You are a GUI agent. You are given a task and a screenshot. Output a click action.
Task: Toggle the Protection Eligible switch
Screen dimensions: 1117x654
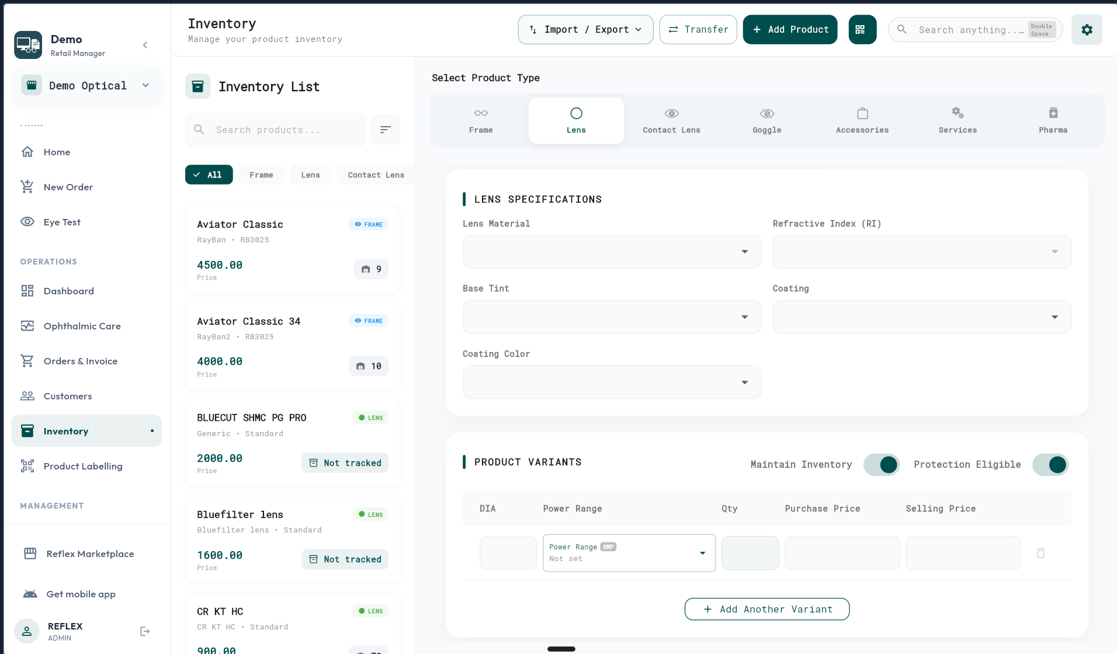(x=1050, y=465)
